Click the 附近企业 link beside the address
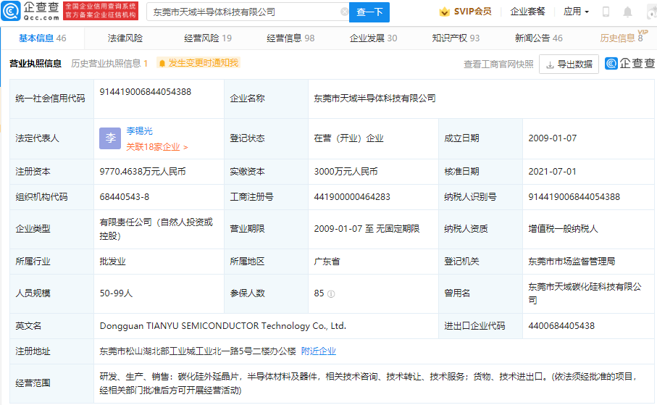Image resolution: width=657 pixels, height=405 pixels. tap(319, 351)
